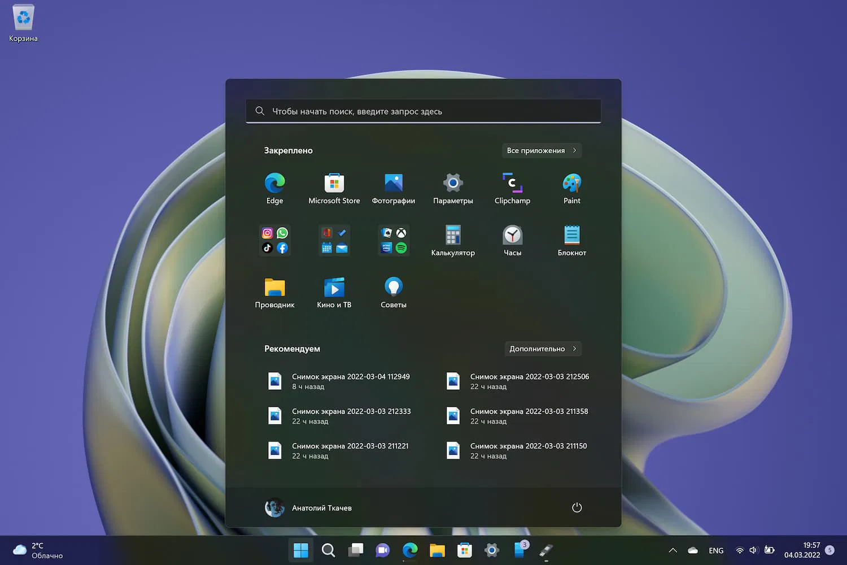The image size is (847, 565).
Task: Open Search from the taskbar magnifier
Action: click(328, 550)
